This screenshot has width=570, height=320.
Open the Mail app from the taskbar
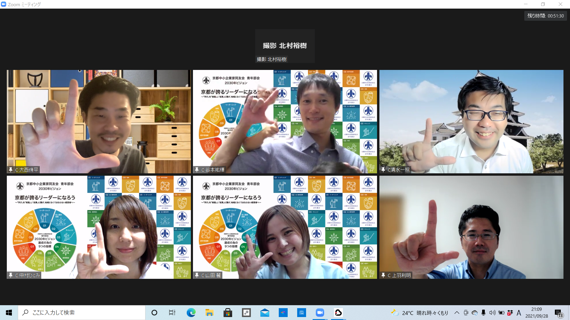coord(265,313)
